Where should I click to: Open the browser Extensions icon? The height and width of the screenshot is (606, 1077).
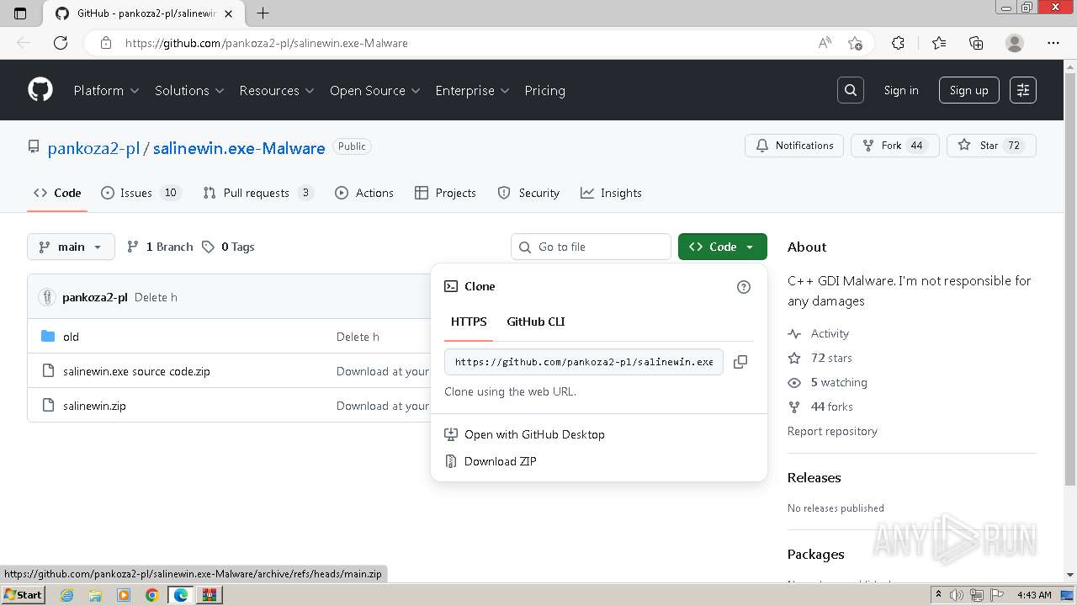tap(898, 43)
